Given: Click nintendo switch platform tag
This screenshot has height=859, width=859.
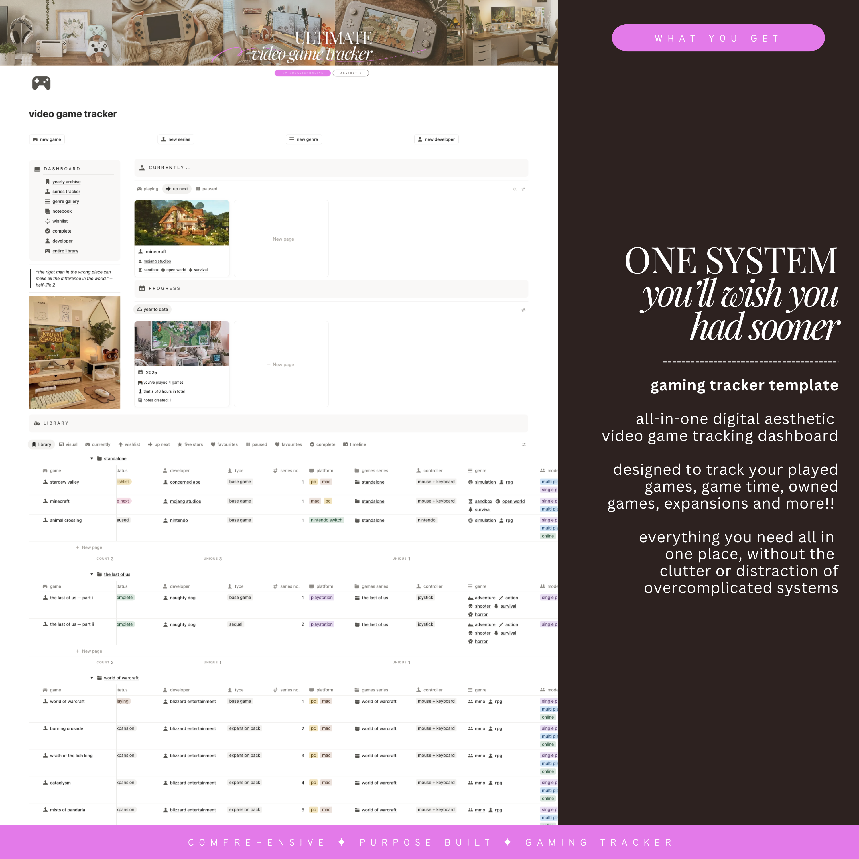Looking at the screenshot, I should tap(327, 520).
